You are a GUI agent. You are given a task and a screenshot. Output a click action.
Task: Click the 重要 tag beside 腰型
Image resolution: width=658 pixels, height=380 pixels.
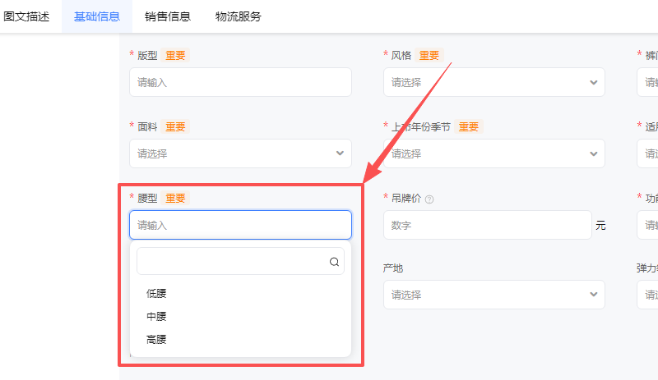click(x=176, y=198)
